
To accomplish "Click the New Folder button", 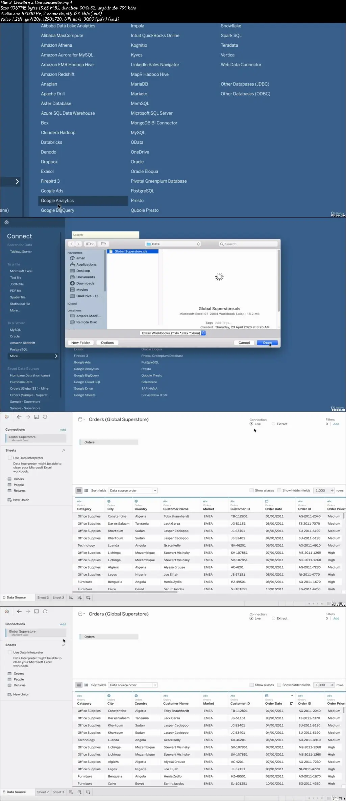I will click(x=81, y=343).
